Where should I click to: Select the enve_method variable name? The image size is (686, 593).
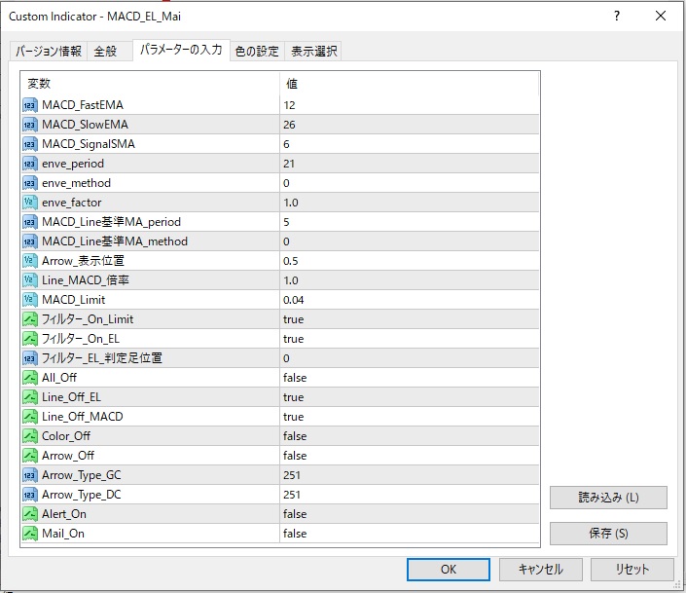76,183
